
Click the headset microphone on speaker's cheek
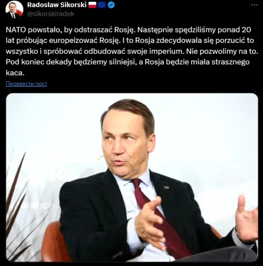[x=101, y=157]
